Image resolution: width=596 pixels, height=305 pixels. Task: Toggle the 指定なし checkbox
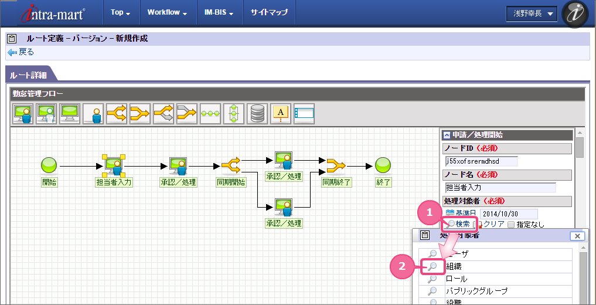(x=511, y=225)
